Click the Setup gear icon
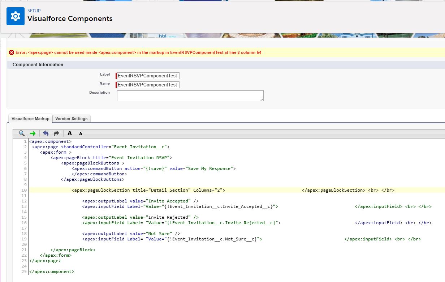 (15, 16)
